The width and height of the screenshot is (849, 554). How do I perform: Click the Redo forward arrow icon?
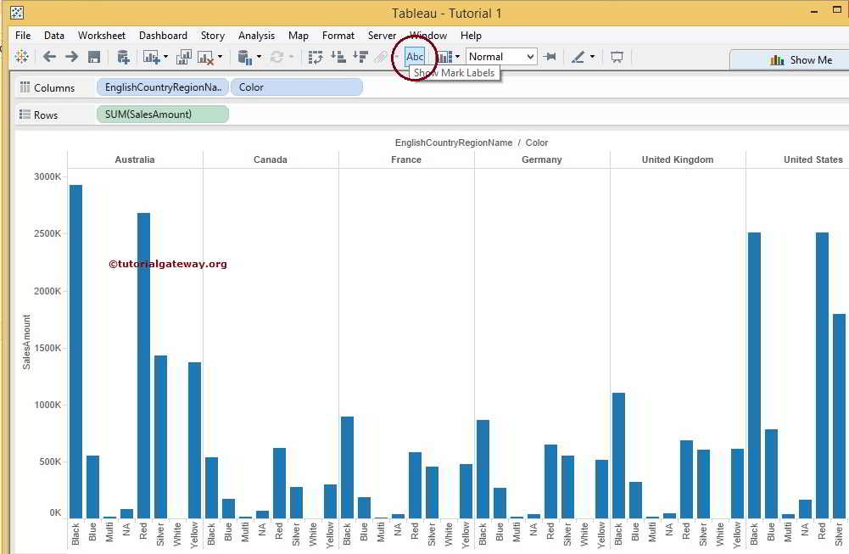coord(71,57)
